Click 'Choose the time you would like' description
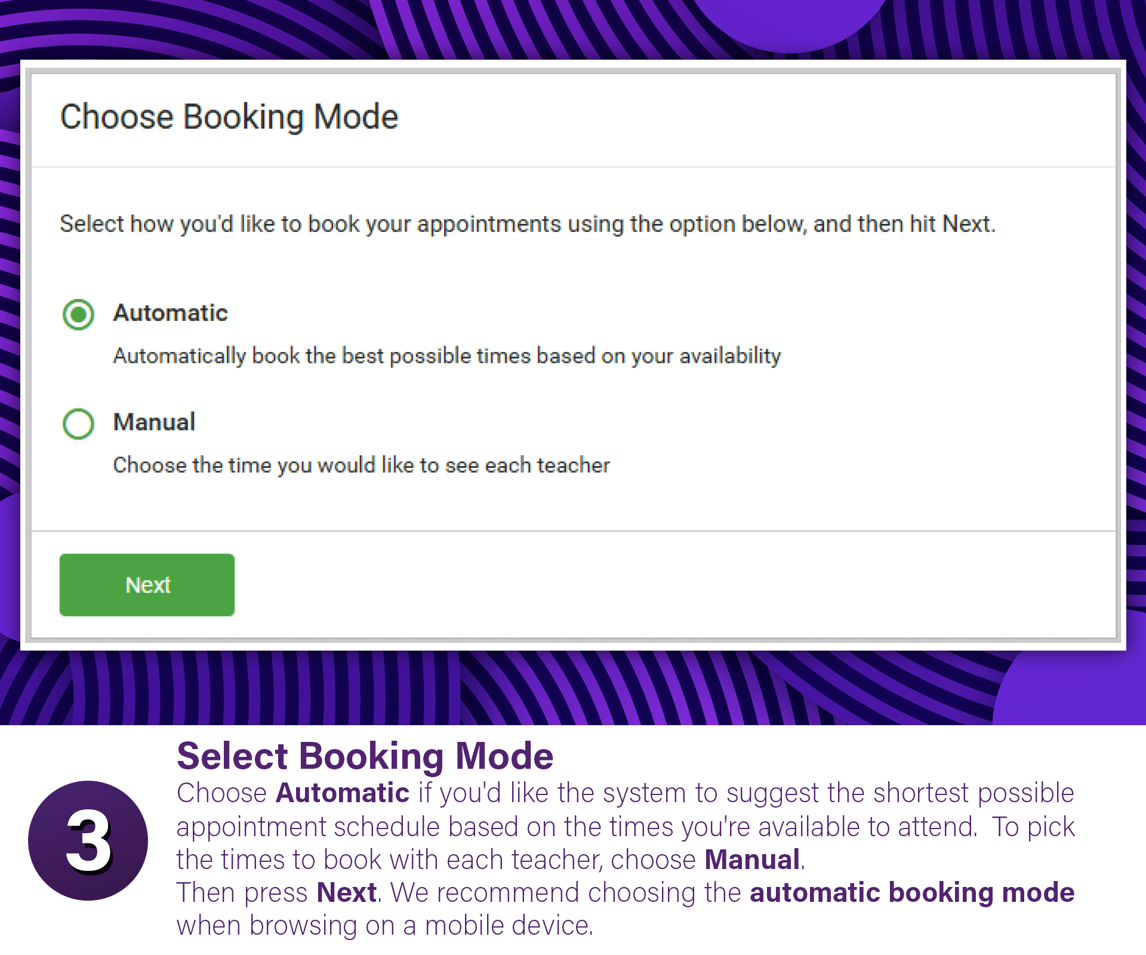 (361, 465)
